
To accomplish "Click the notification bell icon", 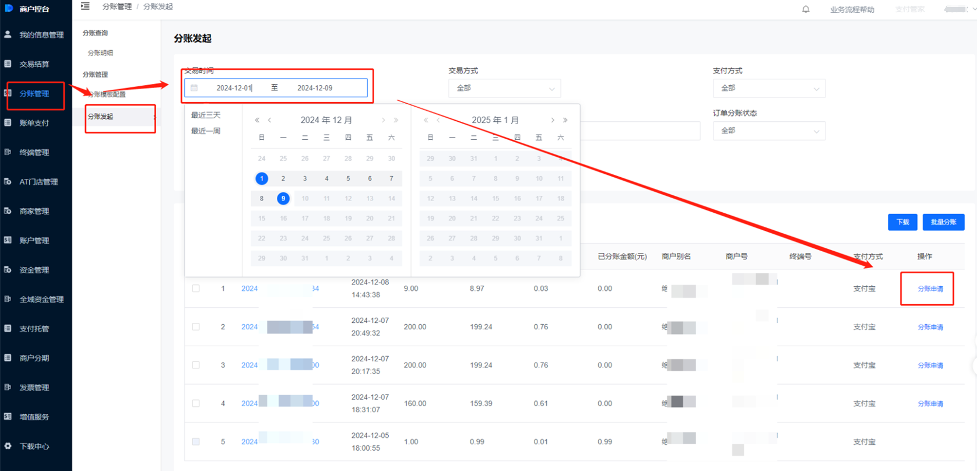I will pos(806,9).
